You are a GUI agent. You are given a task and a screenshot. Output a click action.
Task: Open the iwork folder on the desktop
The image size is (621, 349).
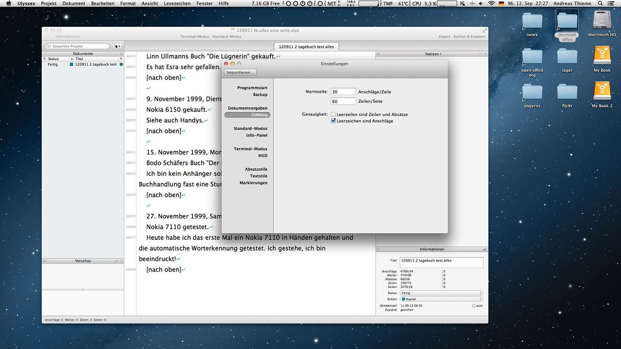pyautogui.click(x=532, y=22)
